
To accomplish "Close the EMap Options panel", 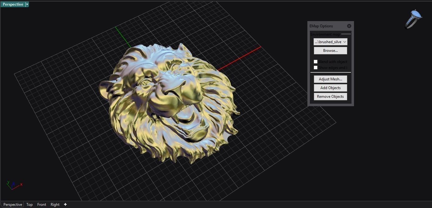I will 349,26.
